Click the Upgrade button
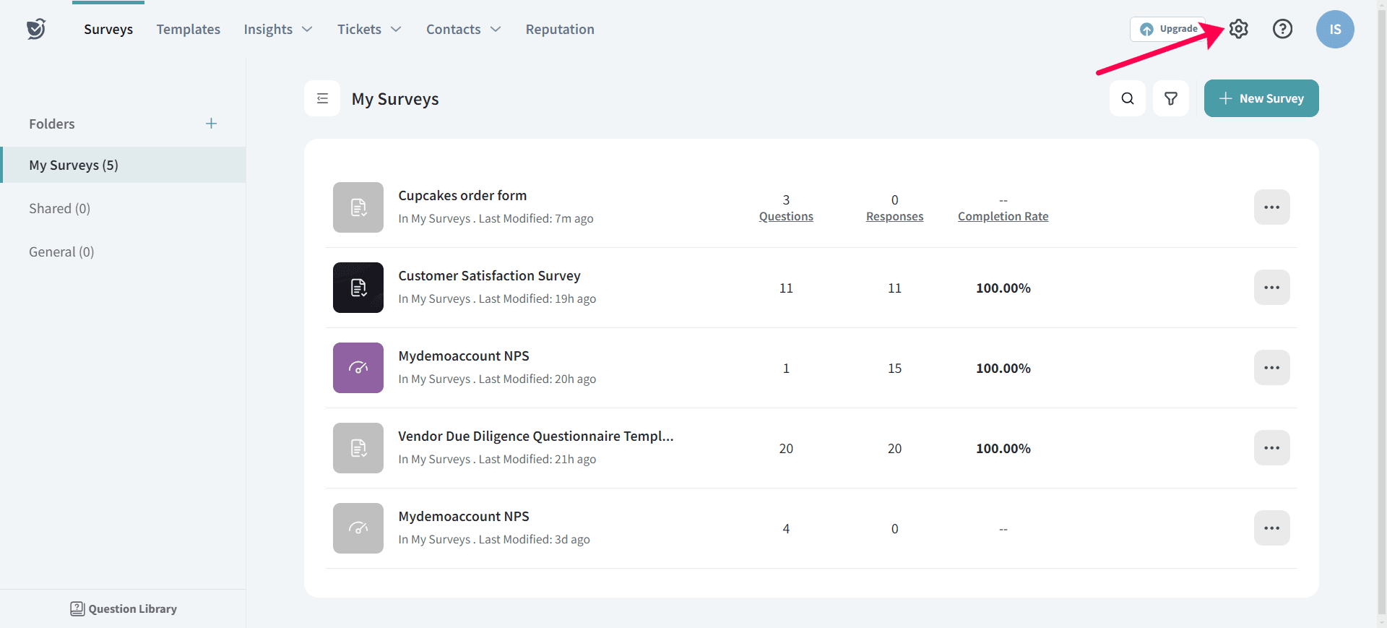Screen dimensions: 1387x628 [x=1167, y=29]
